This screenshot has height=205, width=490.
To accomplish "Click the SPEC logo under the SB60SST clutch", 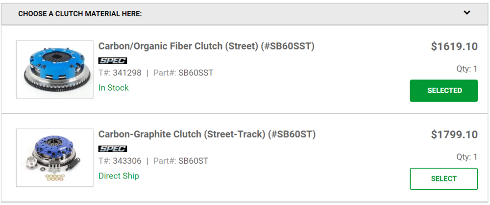I will 113,61.
